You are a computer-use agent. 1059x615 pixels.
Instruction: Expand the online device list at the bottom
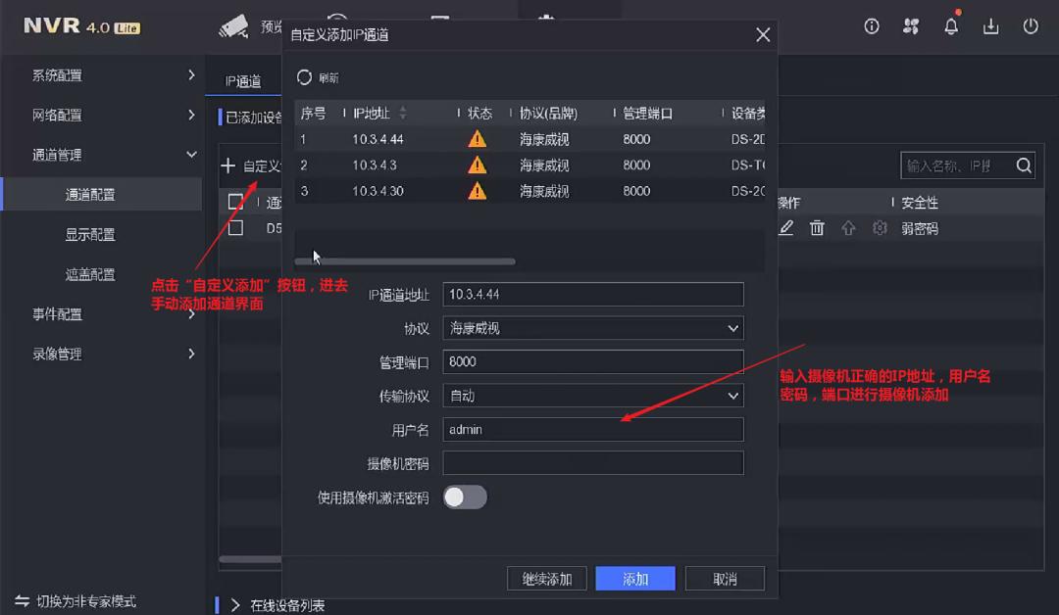(x=235, y=605)
